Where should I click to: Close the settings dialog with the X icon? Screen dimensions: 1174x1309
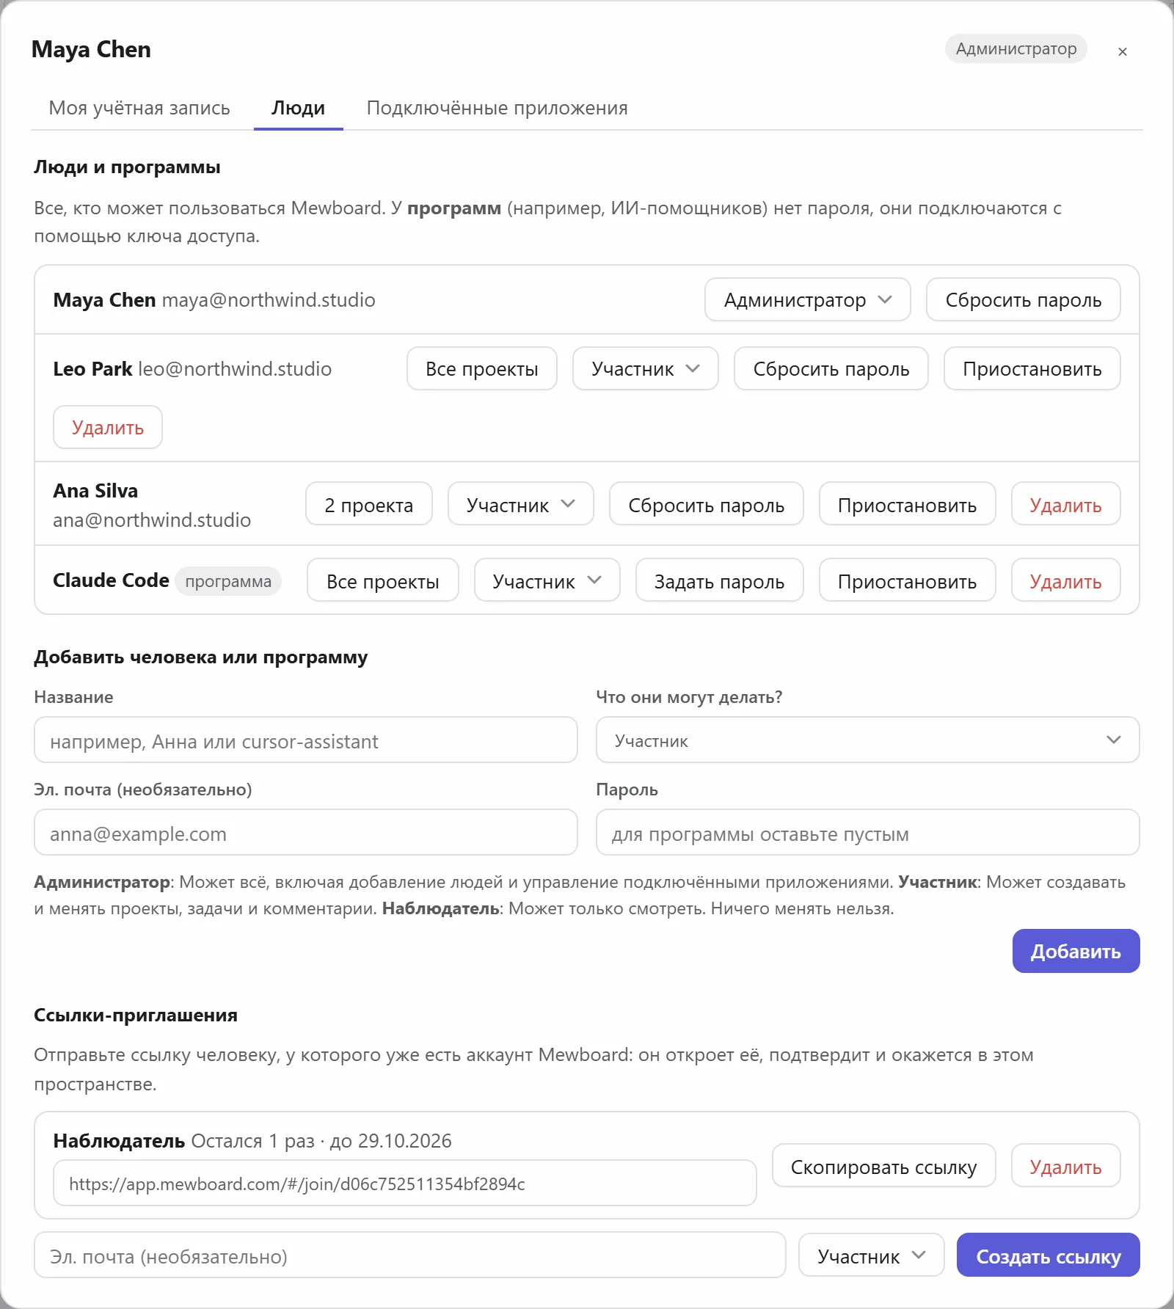pos(1122,51)
